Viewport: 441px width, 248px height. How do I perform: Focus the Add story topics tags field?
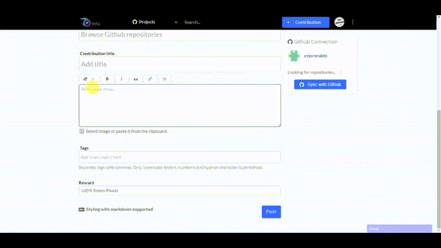coord(180,157)
